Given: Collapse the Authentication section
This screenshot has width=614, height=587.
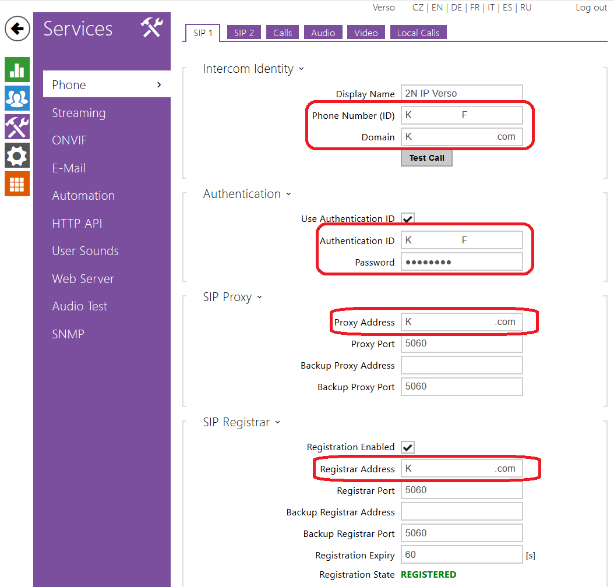Looking at the screenshot, I should [288, 194].
